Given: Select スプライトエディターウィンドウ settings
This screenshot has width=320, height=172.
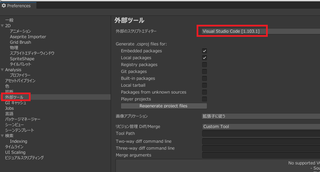Looking at the screenshot, I should coord(32,53).
